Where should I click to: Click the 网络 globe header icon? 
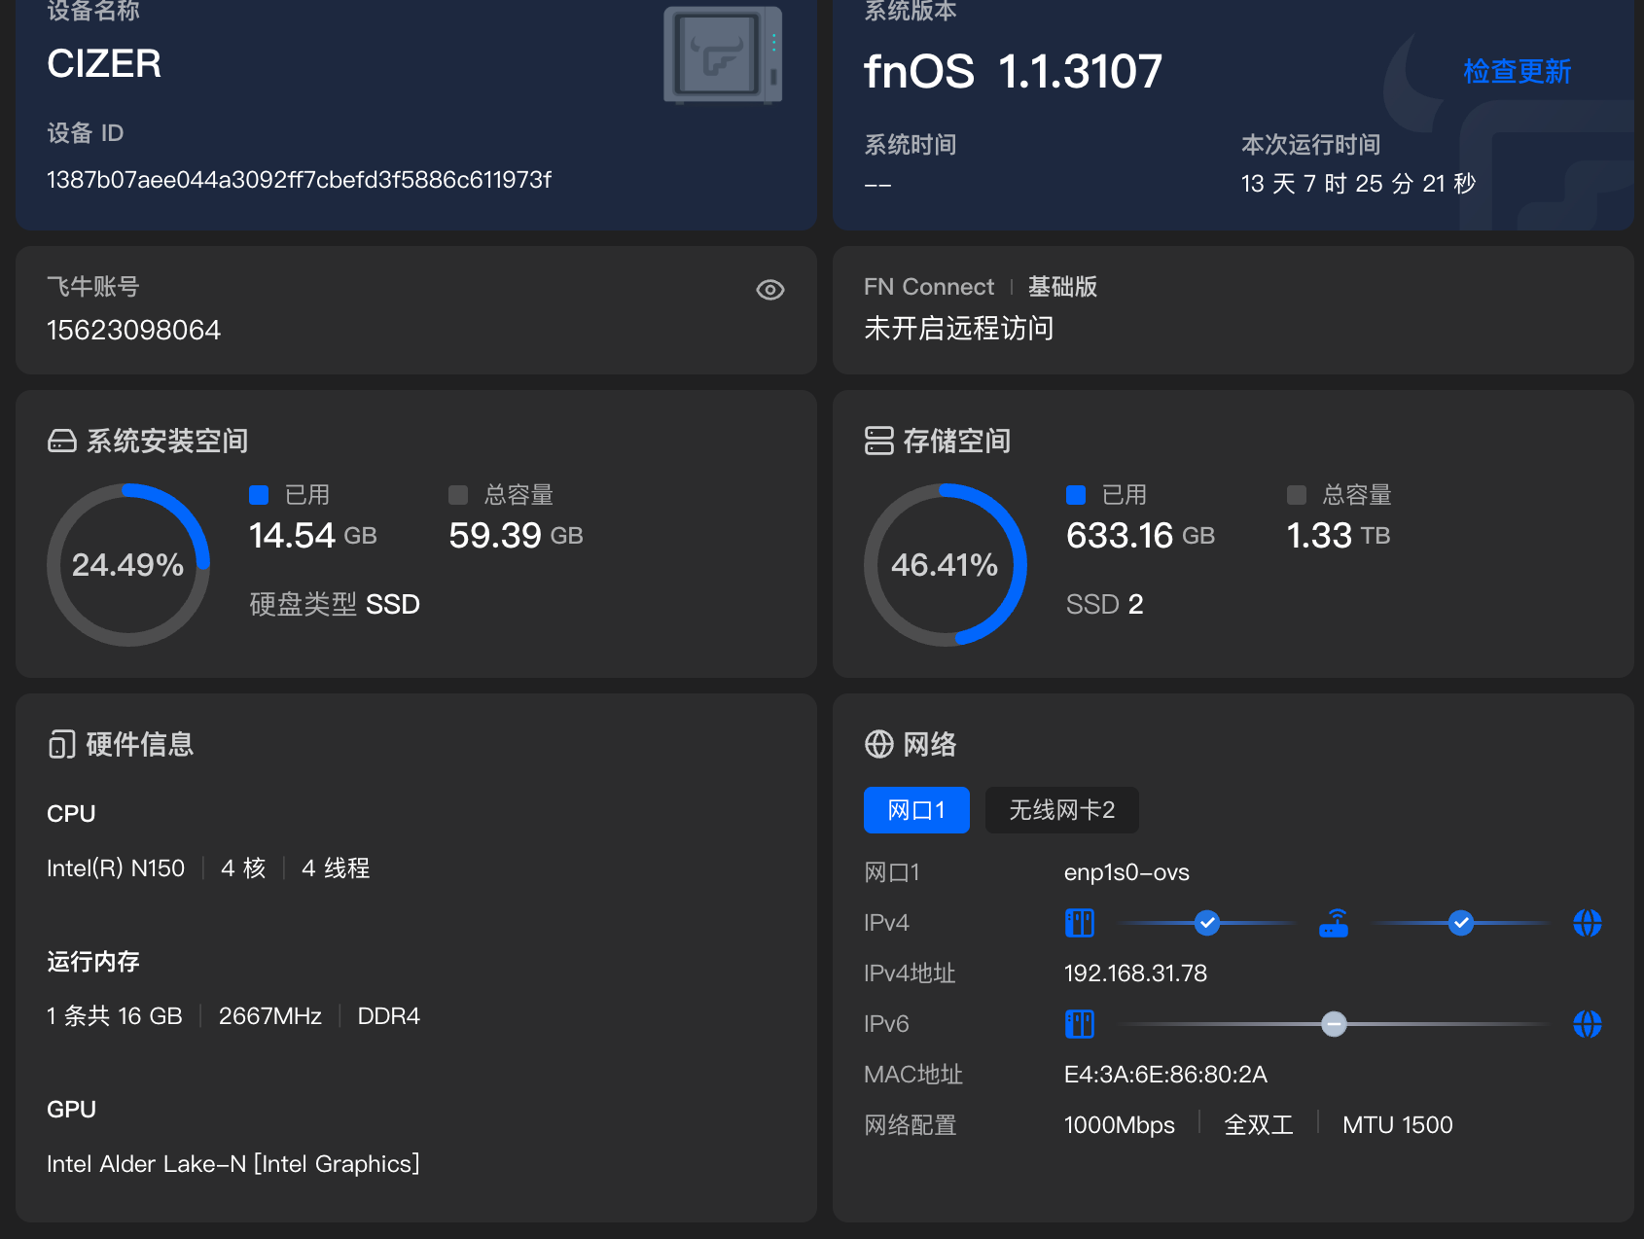click(879, 744)
